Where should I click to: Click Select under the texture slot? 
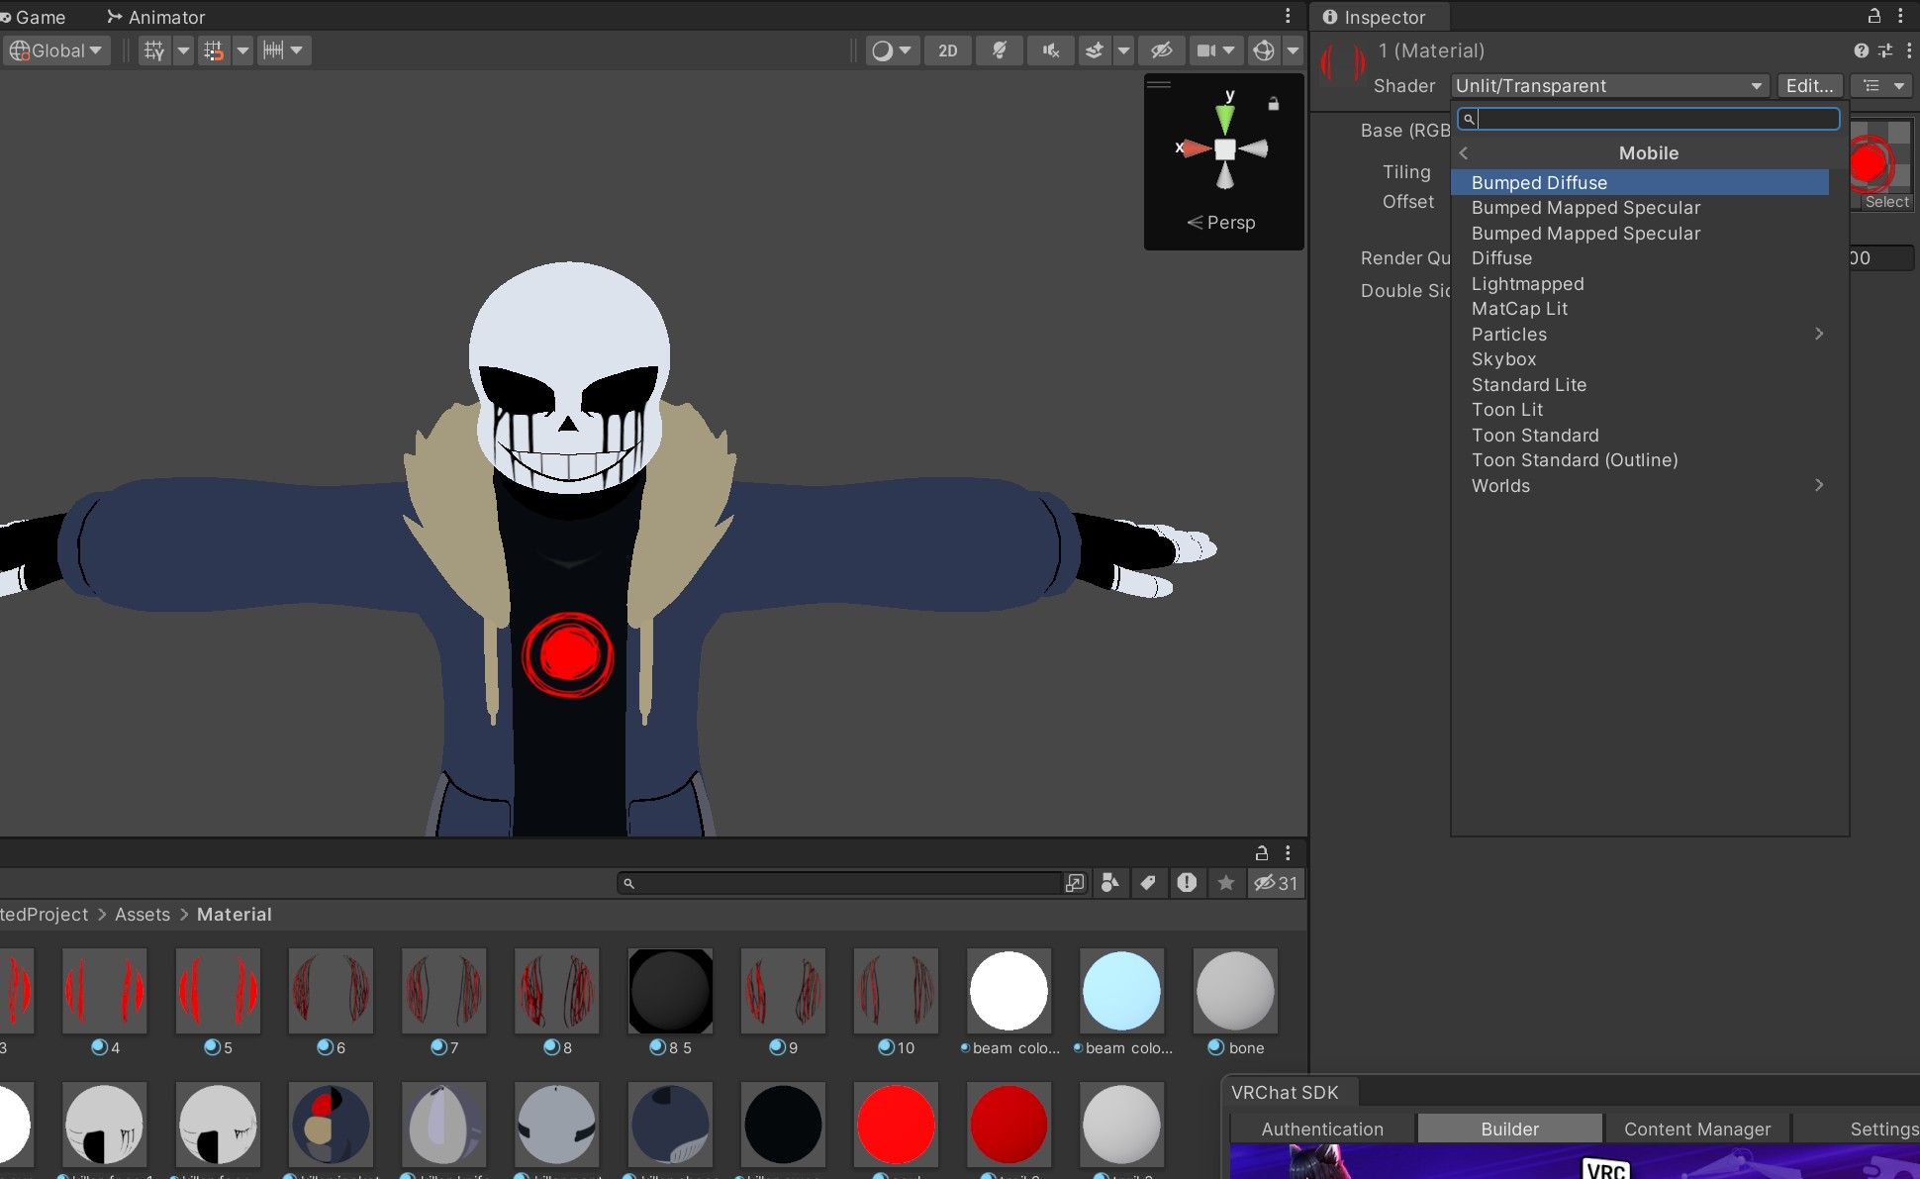1886,202
